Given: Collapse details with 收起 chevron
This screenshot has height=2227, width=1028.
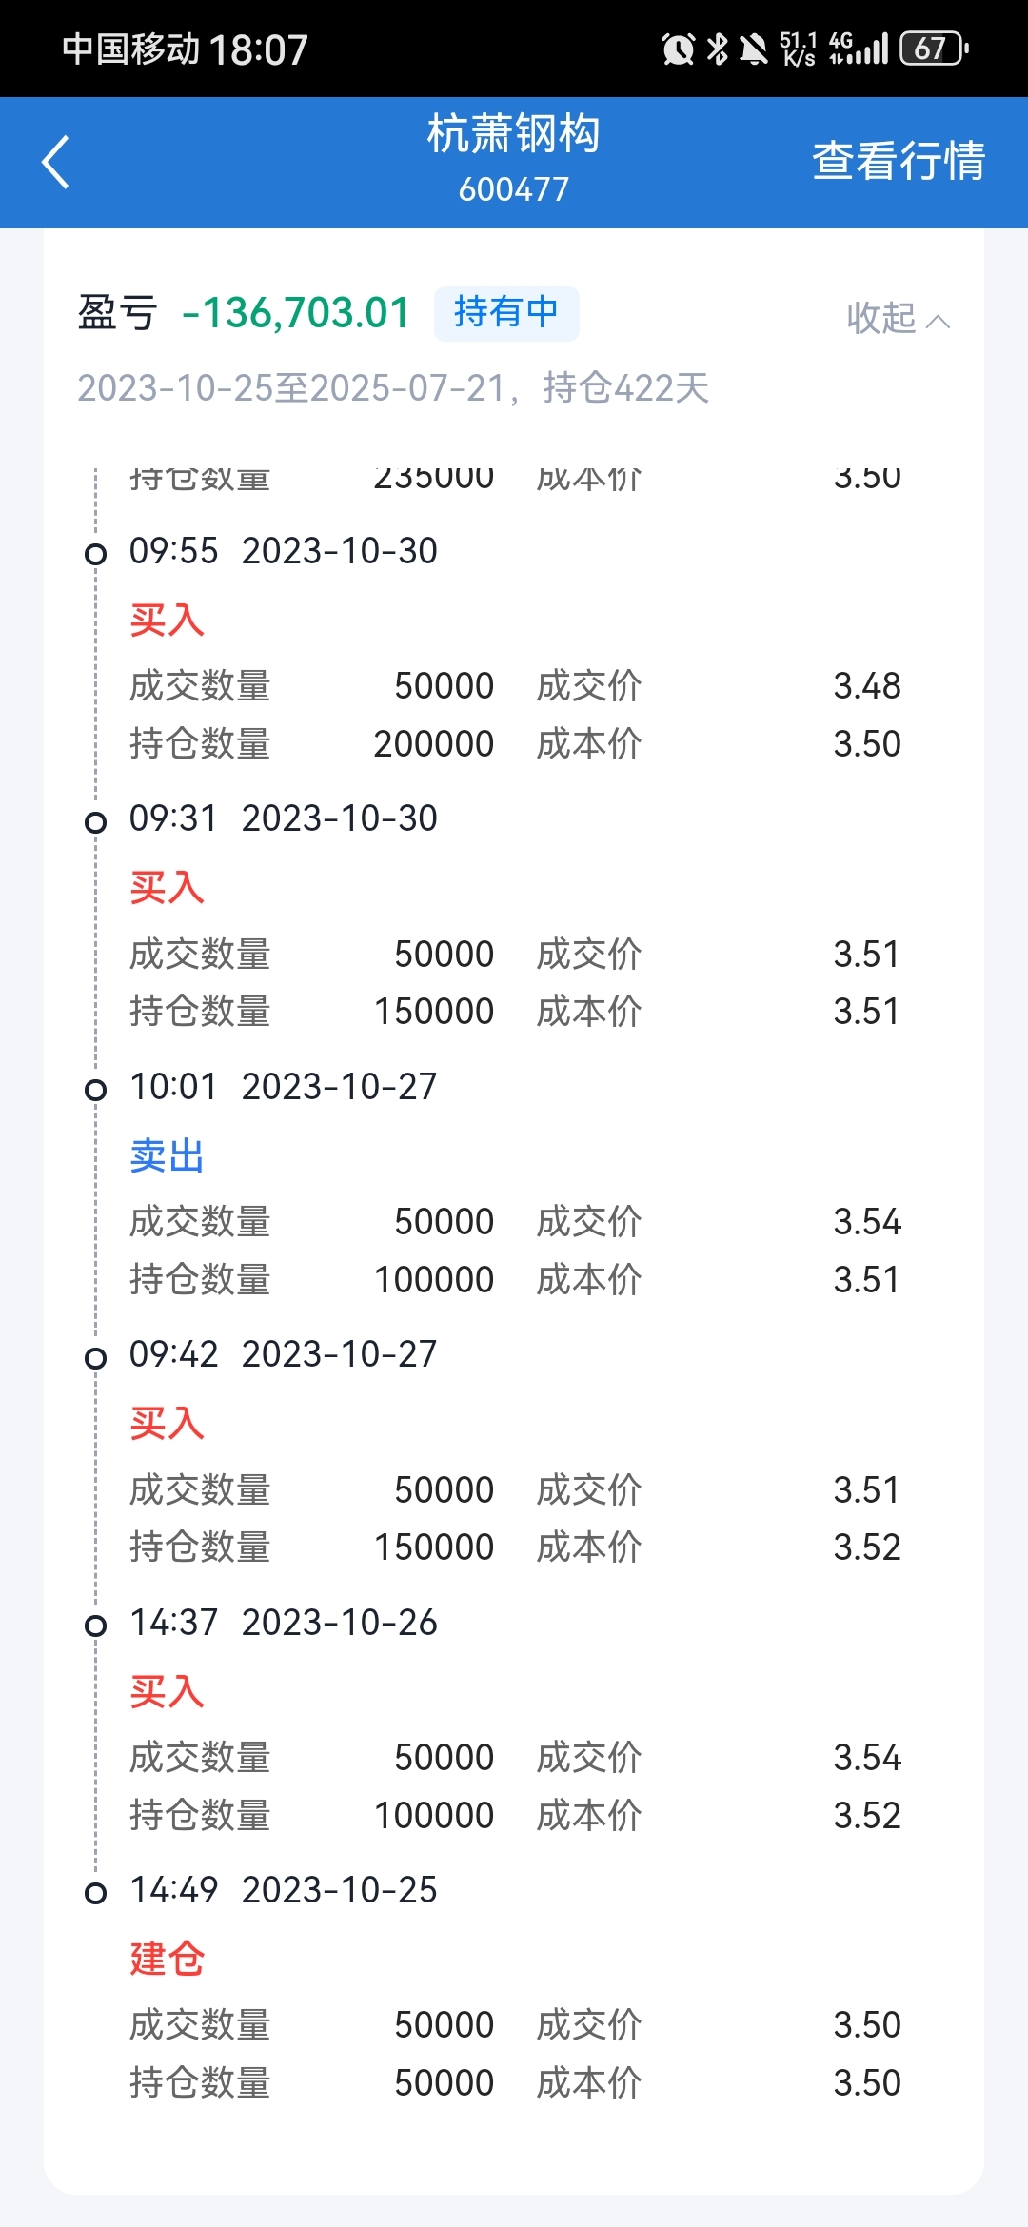Looking at the screenshot, I should tap(899, 319).
